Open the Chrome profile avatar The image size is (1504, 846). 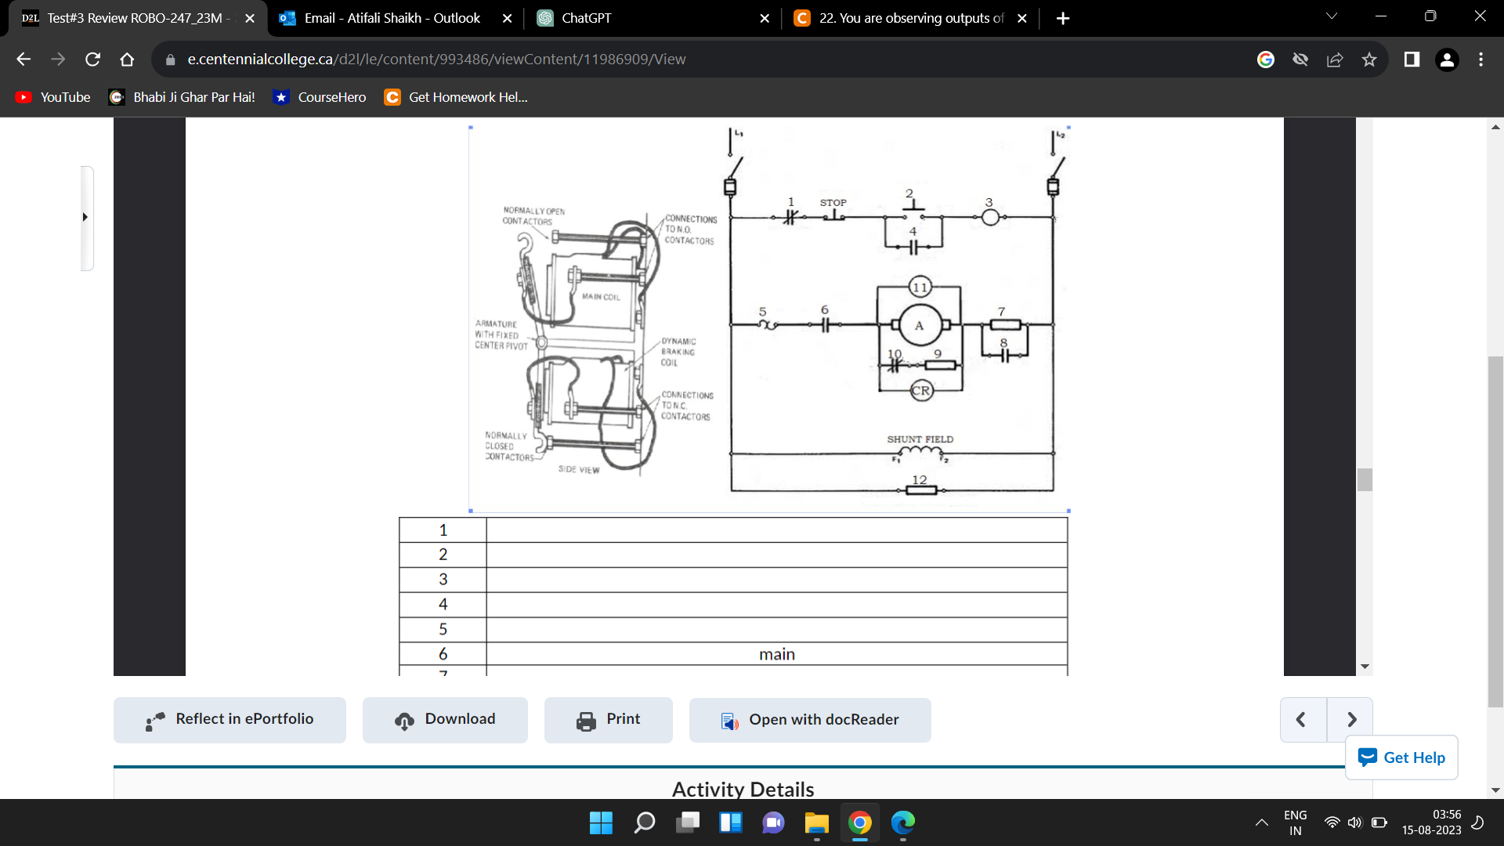coord(1447,60)
